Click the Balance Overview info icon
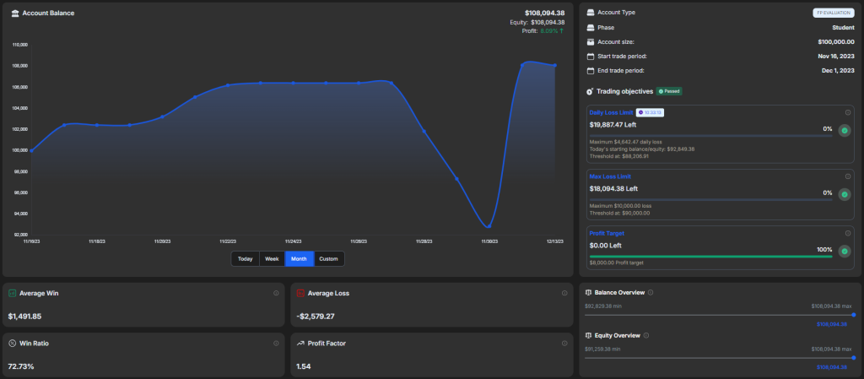864x379 pixels. coord(651,292)
